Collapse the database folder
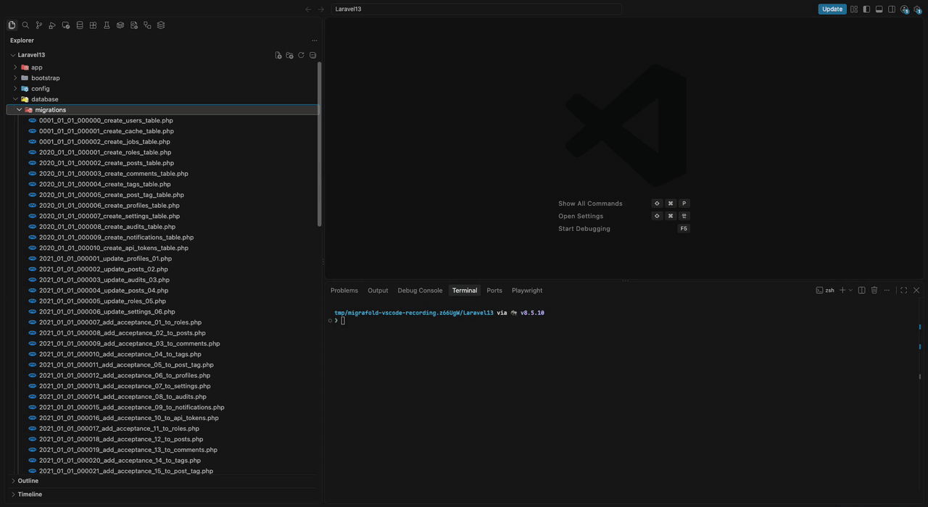The height and width of the screenshot is (507, 928). click(15, 99)
